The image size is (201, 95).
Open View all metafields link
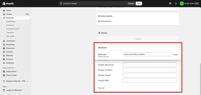click(x=101, y=88)
